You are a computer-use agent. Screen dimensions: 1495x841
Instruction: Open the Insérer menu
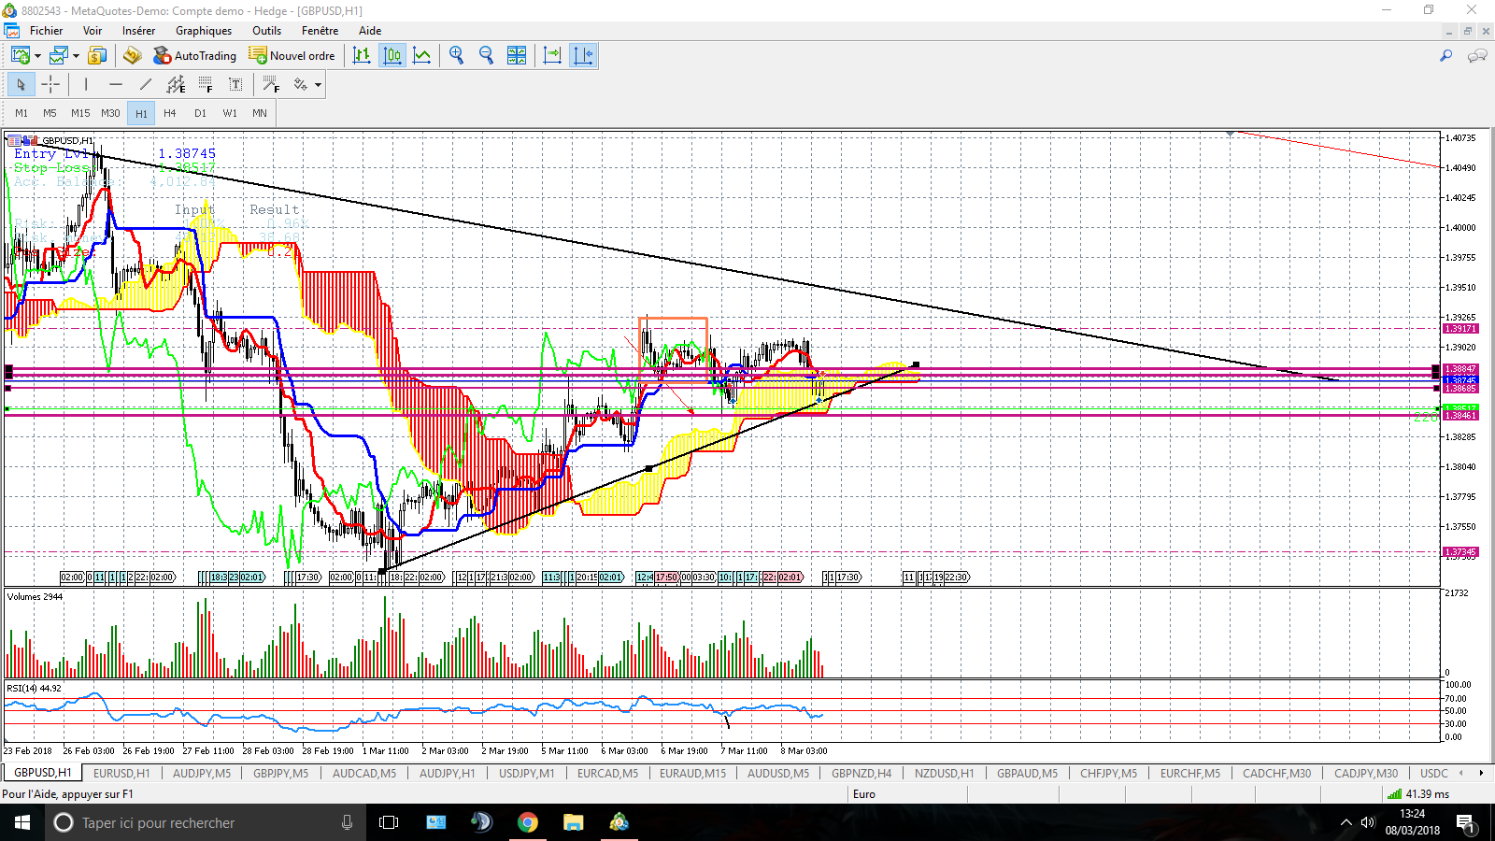(138, 31)
